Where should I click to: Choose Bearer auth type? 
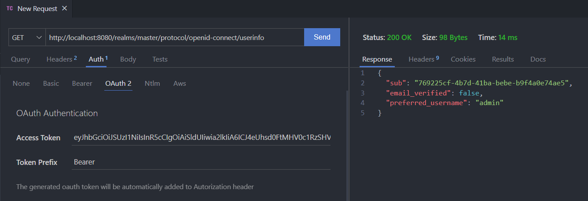[x=82, y=84]
